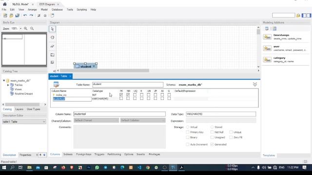Switch to the Foreign Keys tab
This screenshot has width=312, height=175.
click(x=83, y=154)
